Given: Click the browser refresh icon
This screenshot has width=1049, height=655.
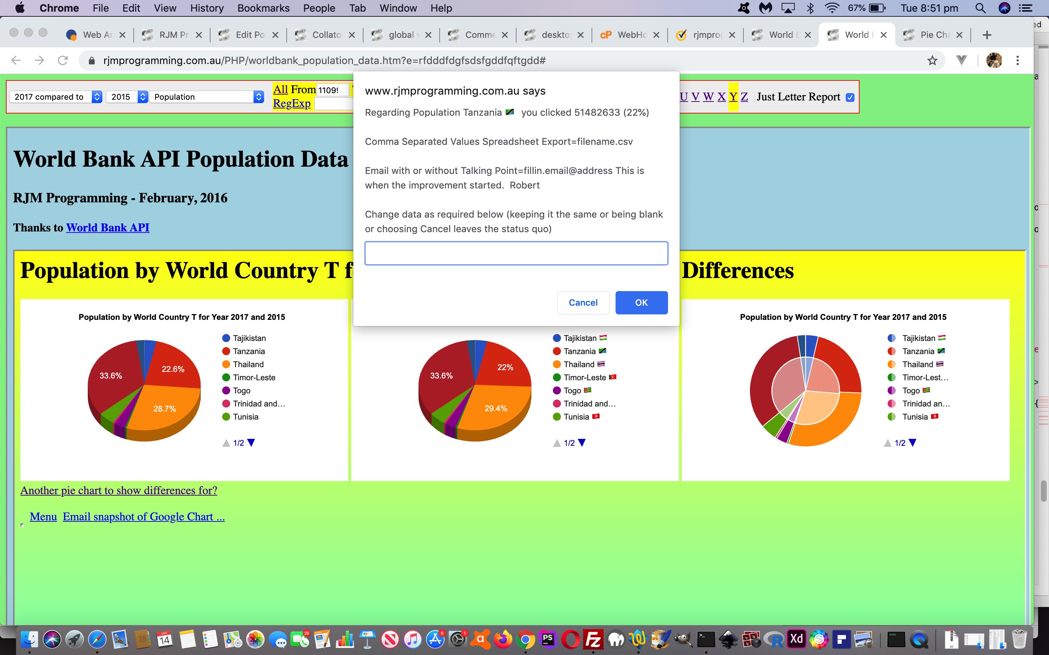Looking at the screenshot, I should (x=64, y=60).
